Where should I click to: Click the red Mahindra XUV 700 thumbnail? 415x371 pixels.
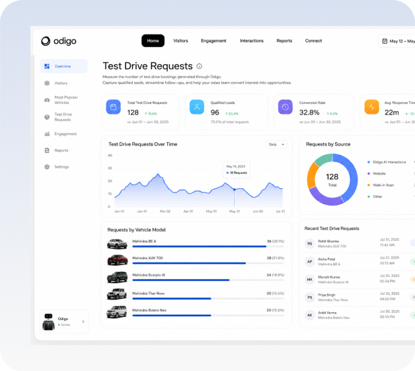click(117, 260)
